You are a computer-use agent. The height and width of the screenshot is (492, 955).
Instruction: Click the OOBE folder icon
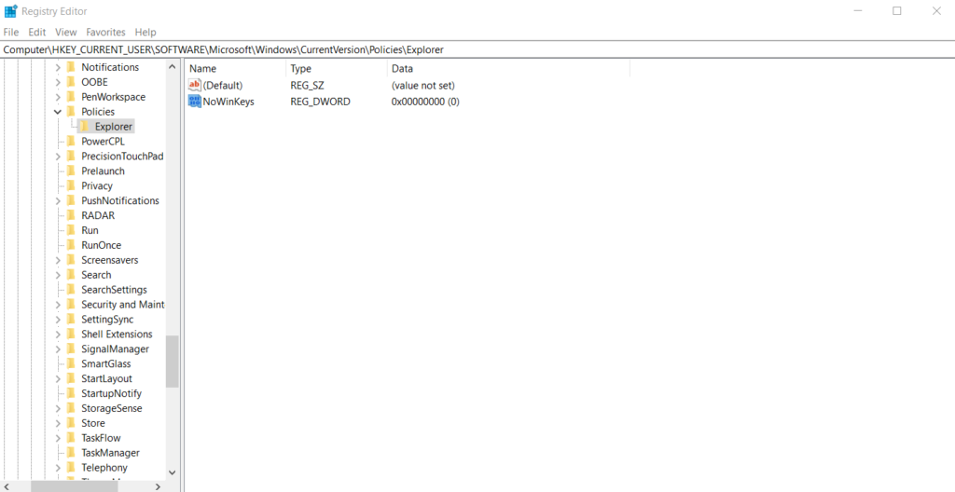click(x=71, y=82)
